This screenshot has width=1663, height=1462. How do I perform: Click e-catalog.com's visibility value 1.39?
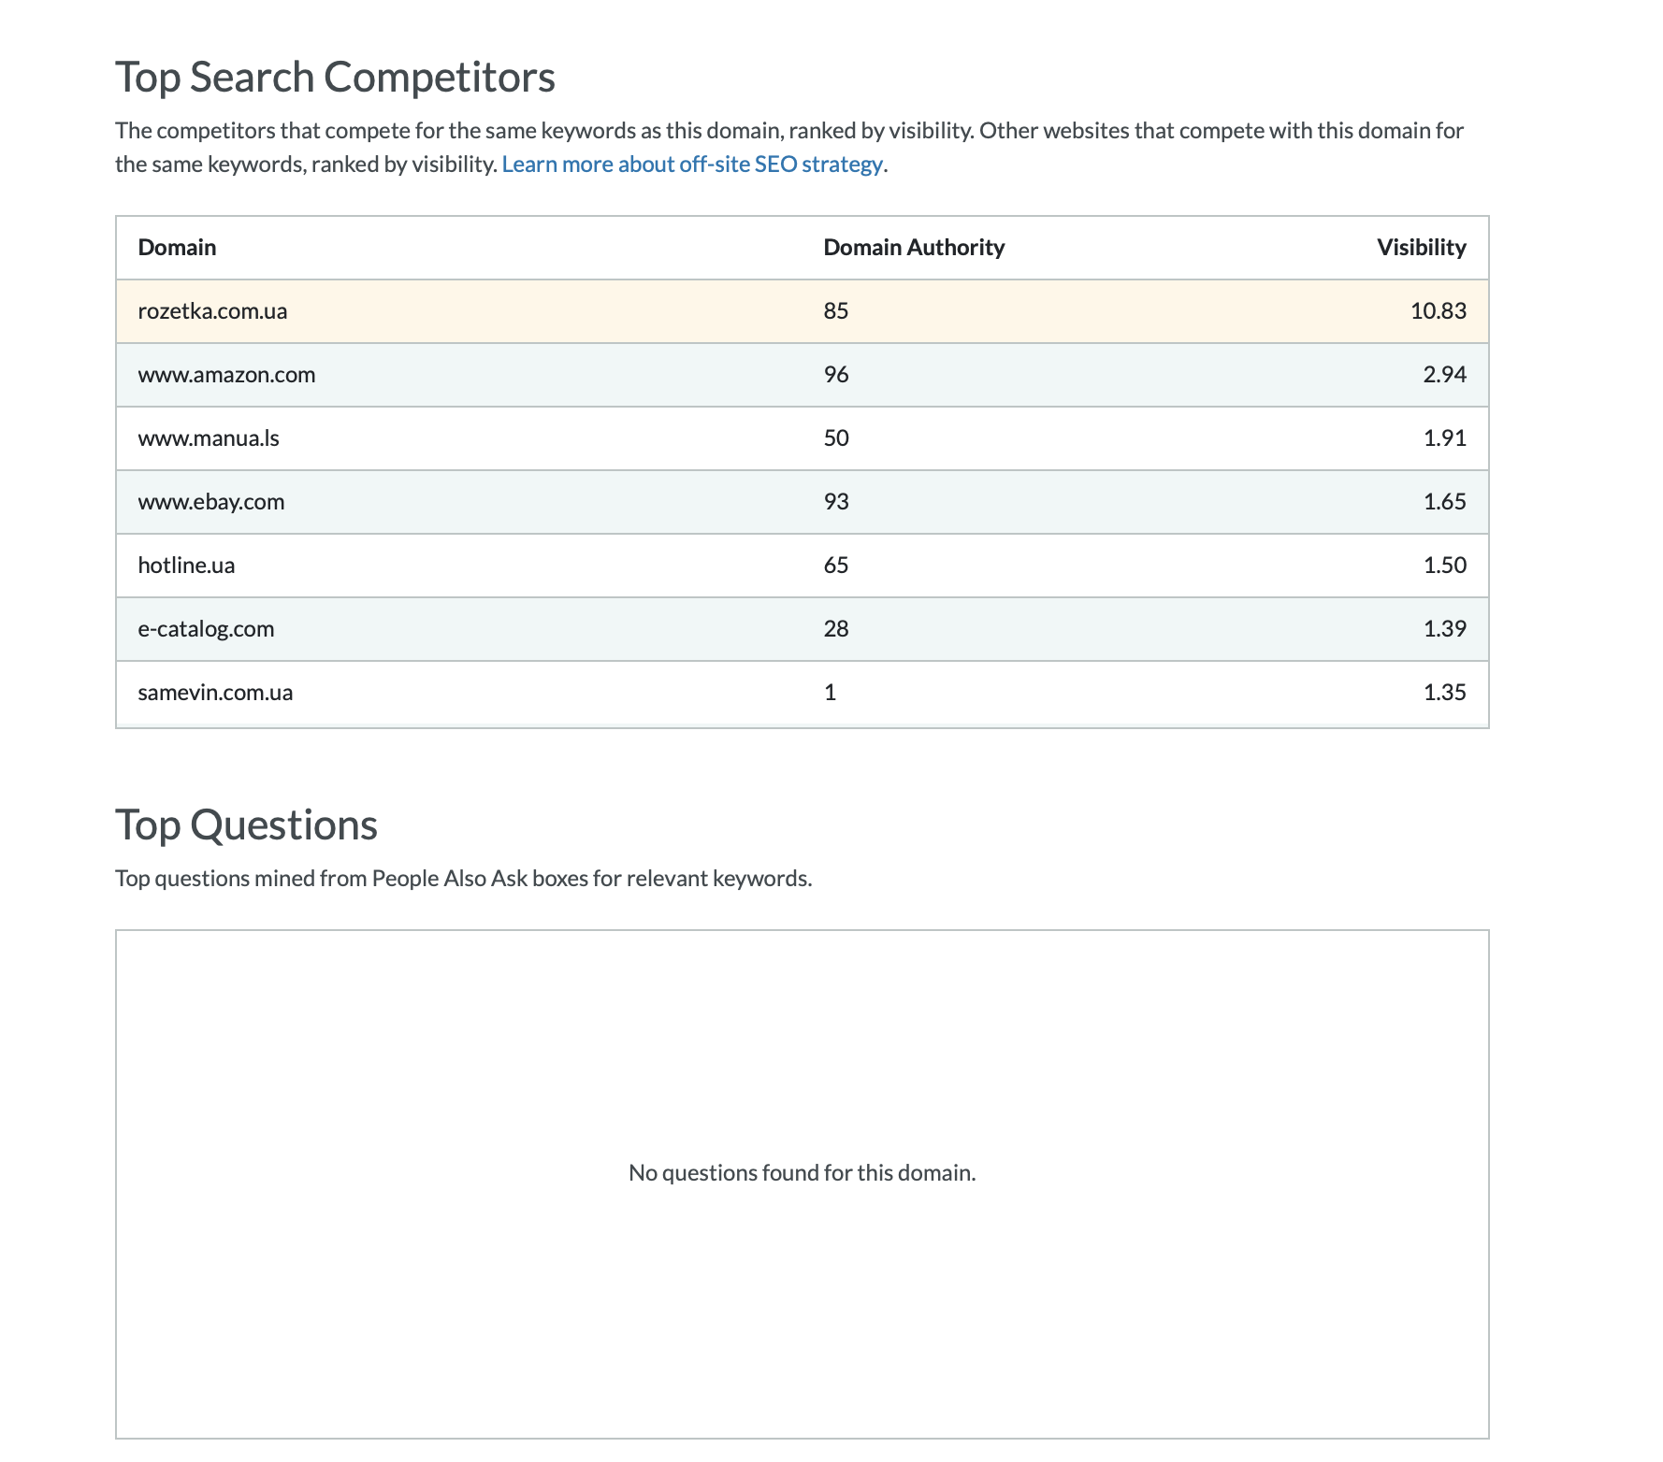click(1444, 629)
